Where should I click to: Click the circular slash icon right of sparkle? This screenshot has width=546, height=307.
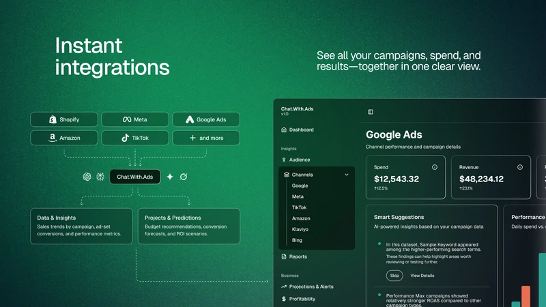click(184, 177)
